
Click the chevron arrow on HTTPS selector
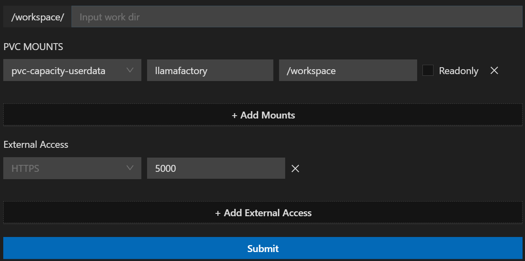coord(130,168)
